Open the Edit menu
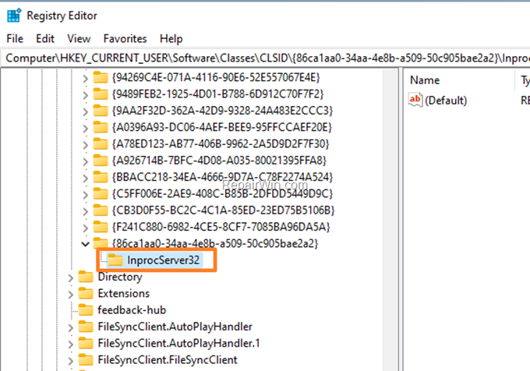Viewport: 530px width, 371px height. 45,38
